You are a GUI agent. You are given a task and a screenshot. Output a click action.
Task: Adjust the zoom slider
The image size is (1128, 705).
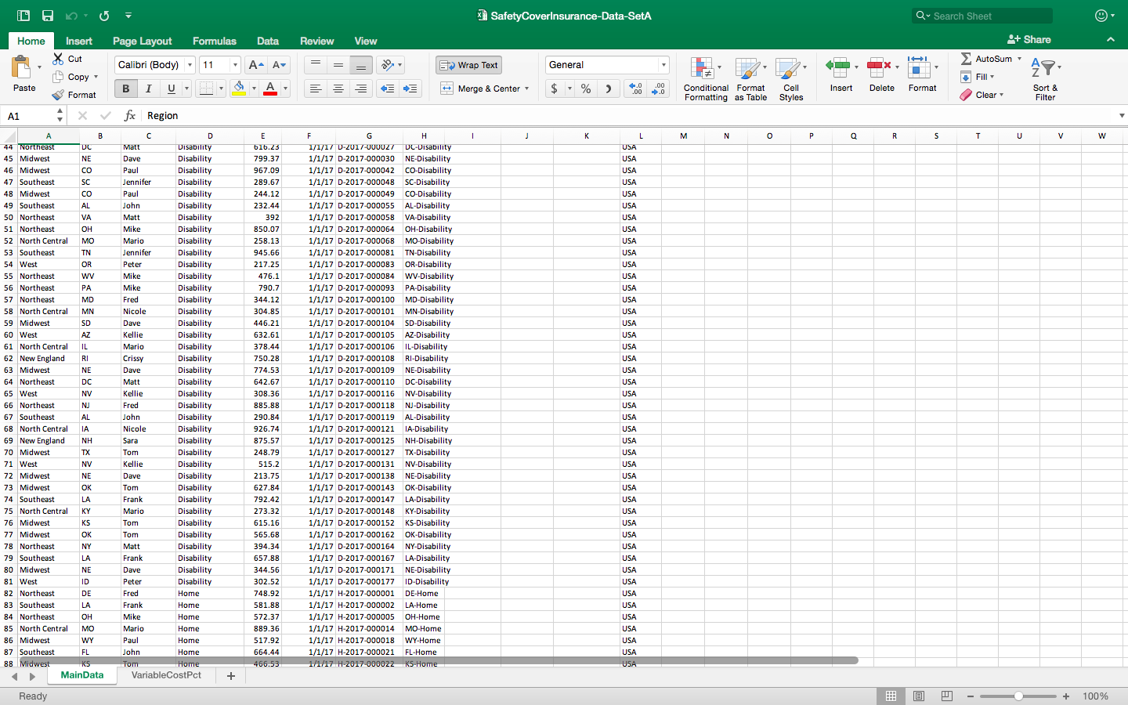pyautogui.click(x=1018, y=696)
